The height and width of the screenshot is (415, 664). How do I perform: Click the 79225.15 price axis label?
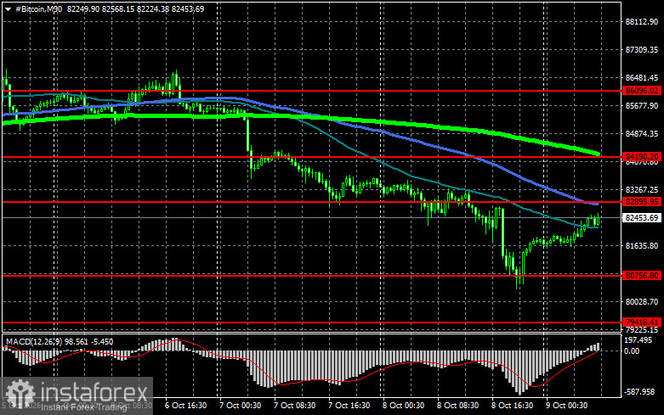(642, 329)
